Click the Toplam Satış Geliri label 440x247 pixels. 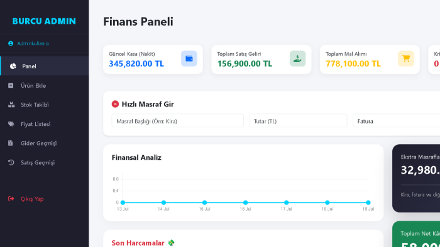[x=239, y=54]
